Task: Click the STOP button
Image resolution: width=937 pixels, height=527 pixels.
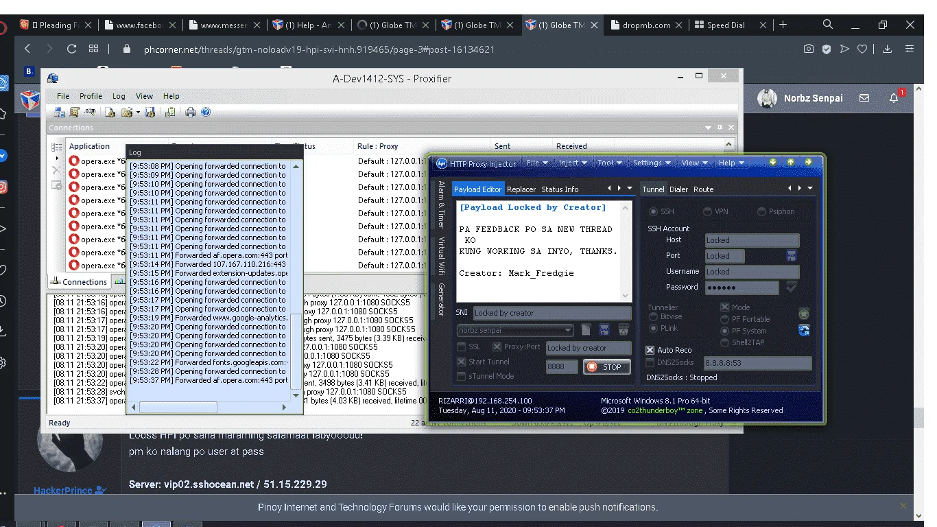Action: click(606, 367)
